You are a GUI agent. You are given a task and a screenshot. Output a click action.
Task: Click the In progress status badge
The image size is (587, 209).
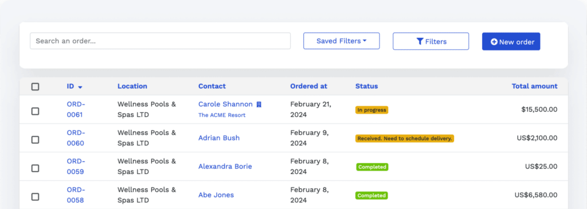(x=371, y=110)
